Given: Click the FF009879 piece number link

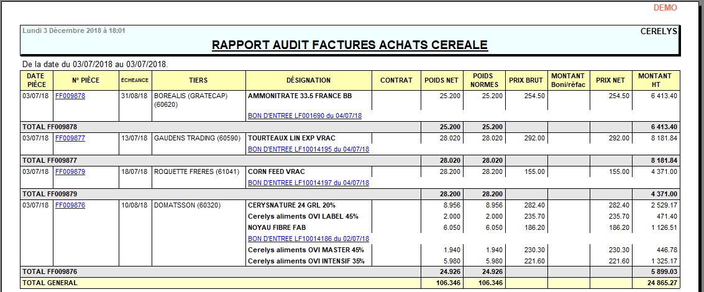Looking at the screenshot, I should coord(70,171).
